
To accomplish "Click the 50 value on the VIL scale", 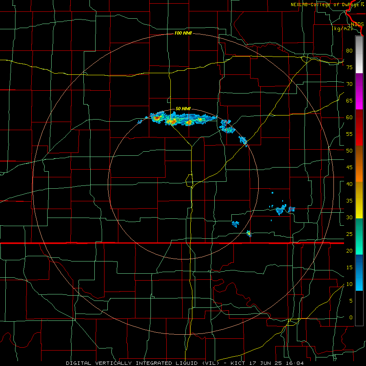I will [x=349, y=150].
